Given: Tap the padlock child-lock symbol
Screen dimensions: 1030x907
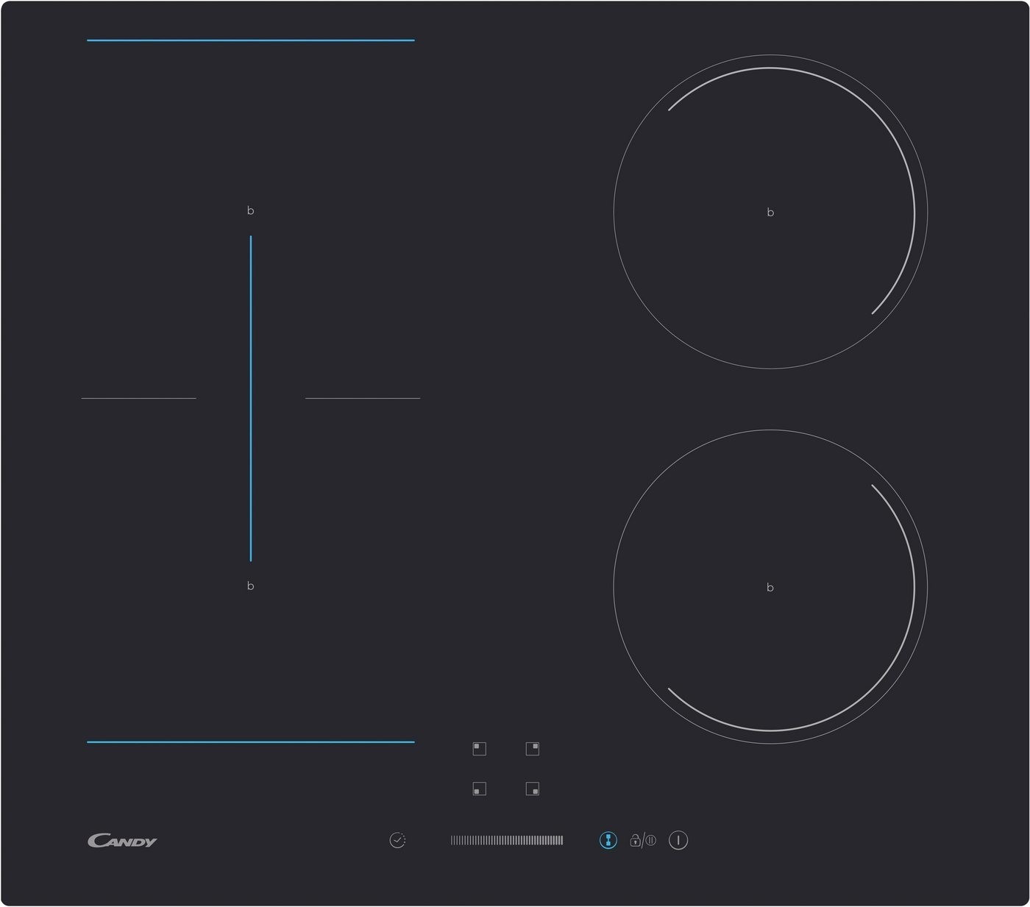Looking at the screenshot, I should (x=635, y=840).
